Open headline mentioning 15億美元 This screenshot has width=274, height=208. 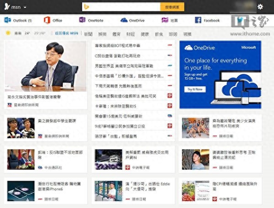click(118, 116)
